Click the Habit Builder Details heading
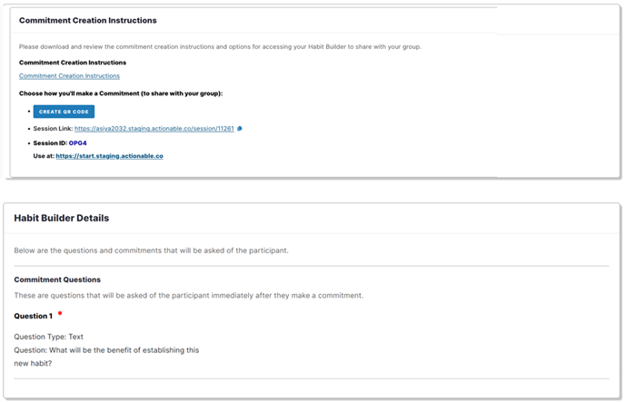Image resolution: width=625 pixels, height=402 pixels. tap(62, 218)
